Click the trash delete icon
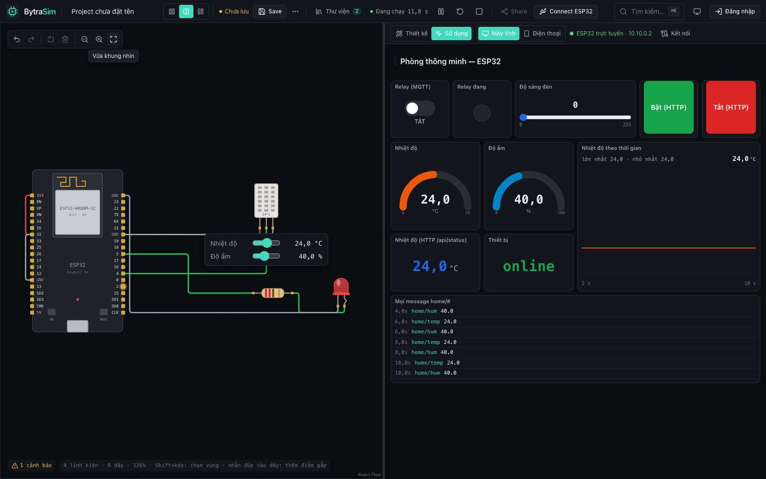 pyautogui.click(x=65, y=39)
